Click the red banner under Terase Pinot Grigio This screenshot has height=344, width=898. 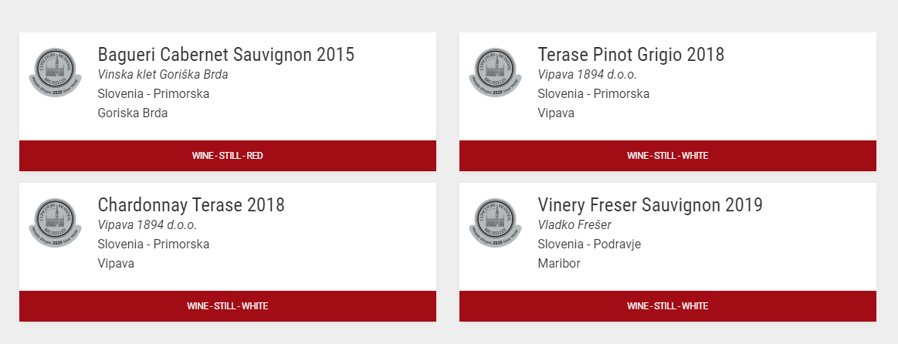coord(668,156)
